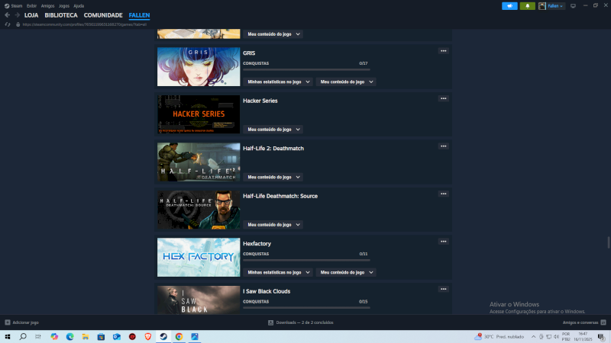The image size is (611, 343).
Task: Open Brave browser from taskbar
Action: tap(147, 336)
